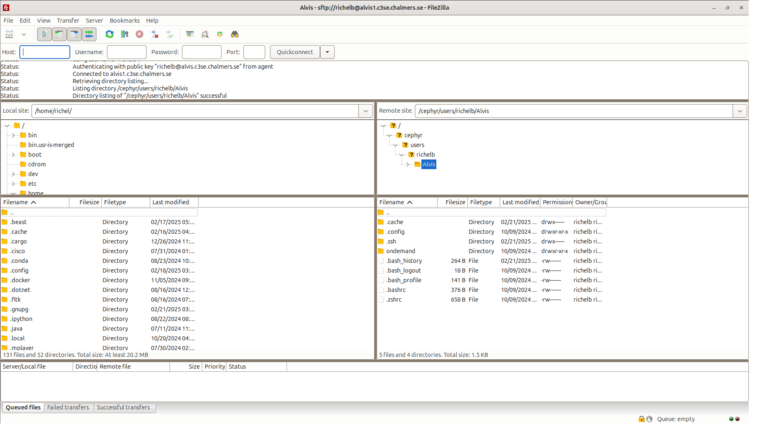The width and height of the screenshot is (775, 436).
Task: Open the Quickconnect history dropdown
Action: tap(327, 52)
